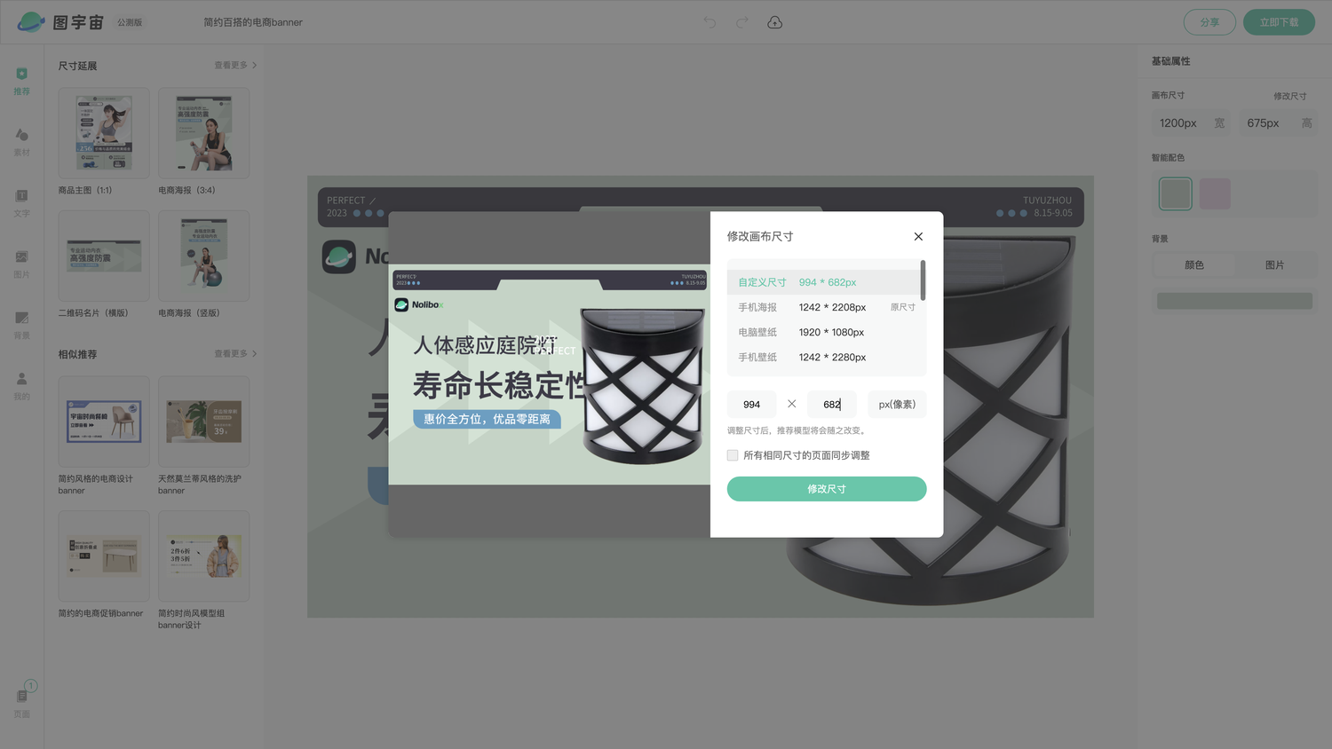Screen dimensions: 1332x749
Task: Open the 推荐 sidebar panel
Action: 22,81
